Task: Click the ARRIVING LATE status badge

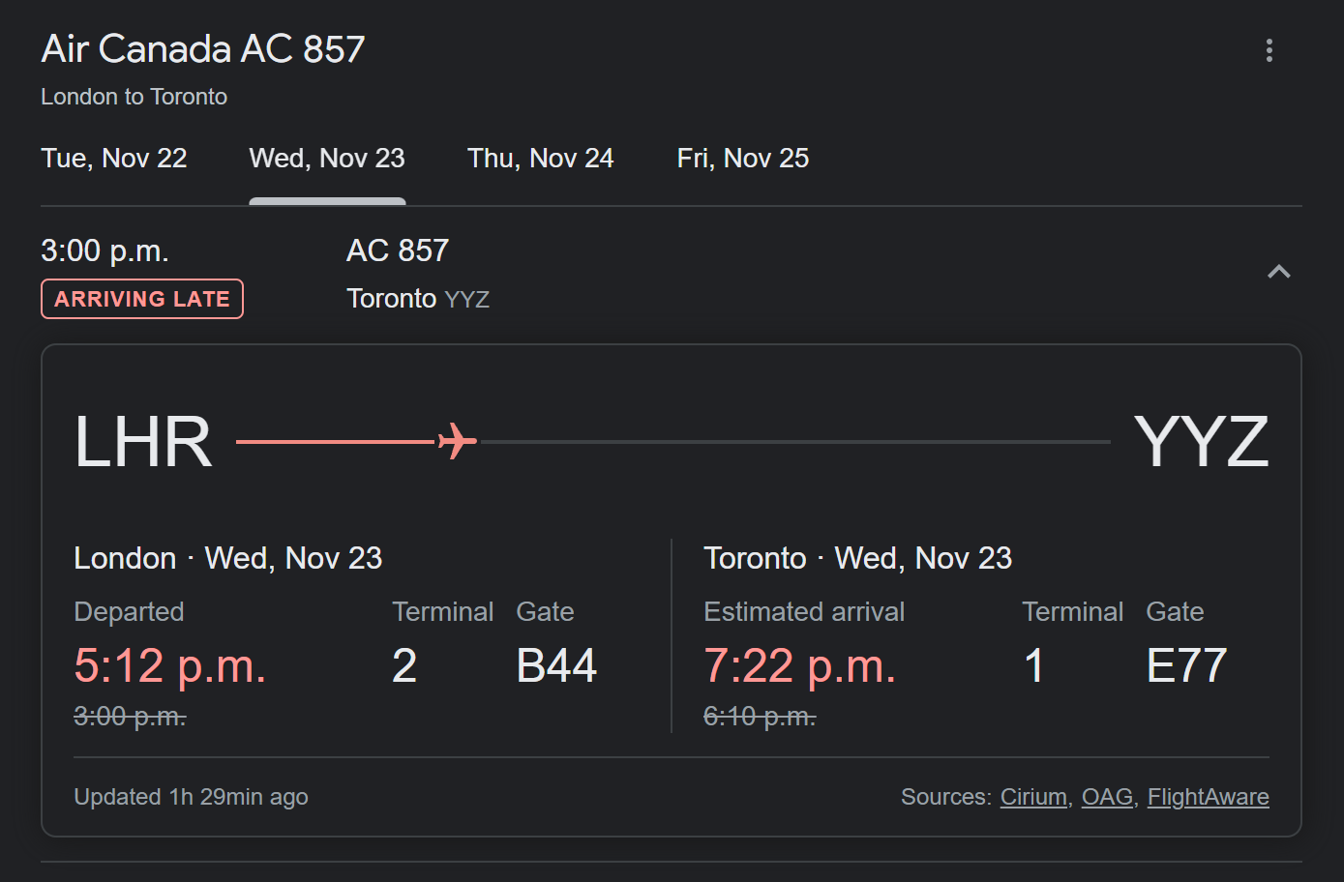Action: [142, 299]
